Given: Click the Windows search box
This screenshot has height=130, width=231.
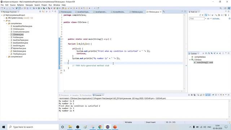Looking at the screenshot, I should coord(33,127).
